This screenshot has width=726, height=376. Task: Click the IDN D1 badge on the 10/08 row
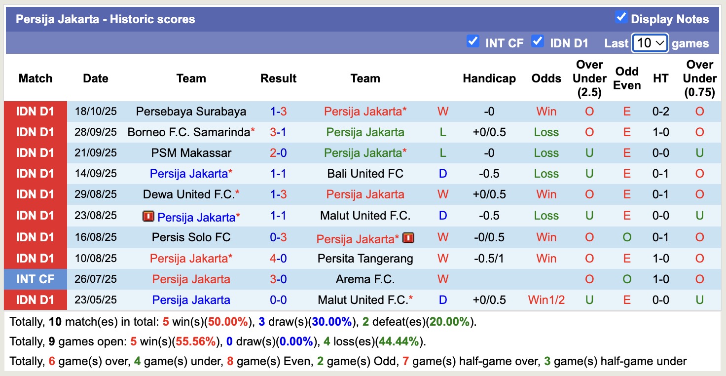pos(35,258)
